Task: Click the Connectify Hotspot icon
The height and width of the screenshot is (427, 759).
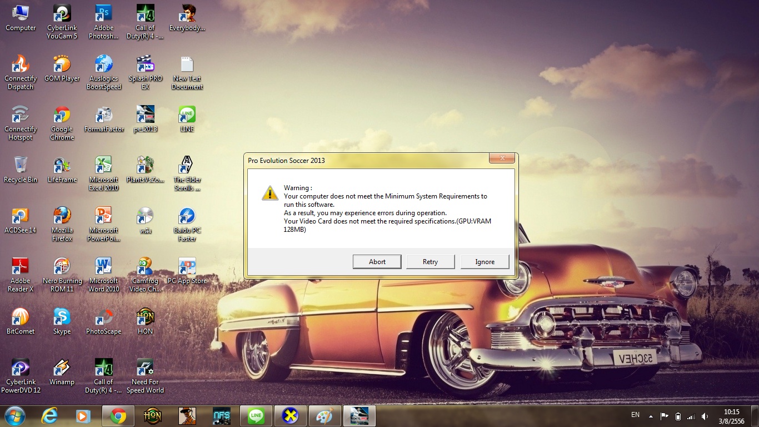Action: pyautogui.click(x=21, y=123)
